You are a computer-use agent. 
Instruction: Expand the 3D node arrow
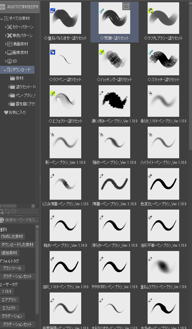coord(6,61)
